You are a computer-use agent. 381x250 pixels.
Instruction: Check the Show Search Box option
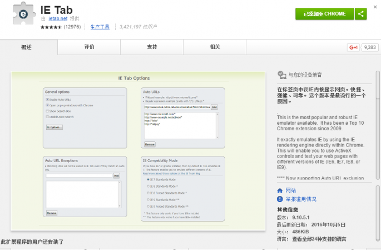click(x=47, y=110)
